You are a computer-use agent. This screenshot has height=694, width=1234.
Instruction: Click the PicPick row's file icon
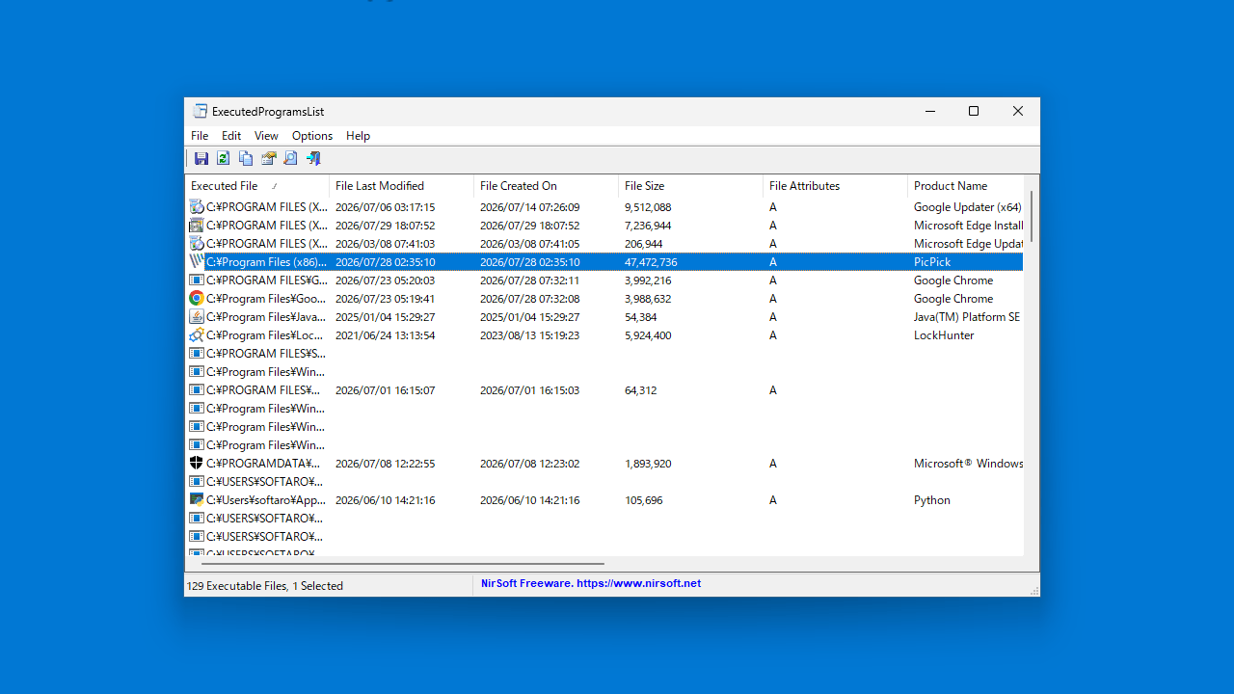point(197,262)
